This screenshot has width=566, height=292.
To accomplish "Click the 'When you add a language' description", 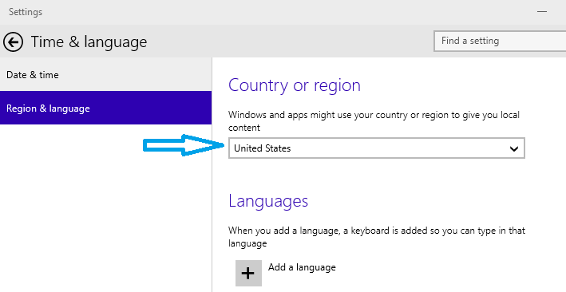I will click(377, 237).
